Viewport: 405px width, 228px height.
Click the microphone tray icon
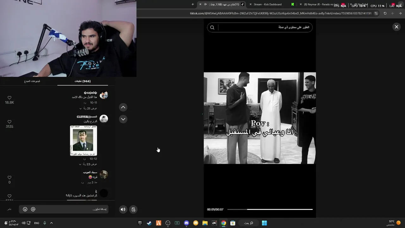(45, 223)
